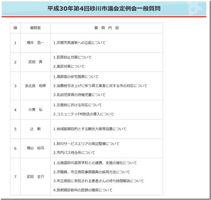Click the topic 砂川サービスエリアの周辺整備について

pyautogui.click(x=86, y=144)
